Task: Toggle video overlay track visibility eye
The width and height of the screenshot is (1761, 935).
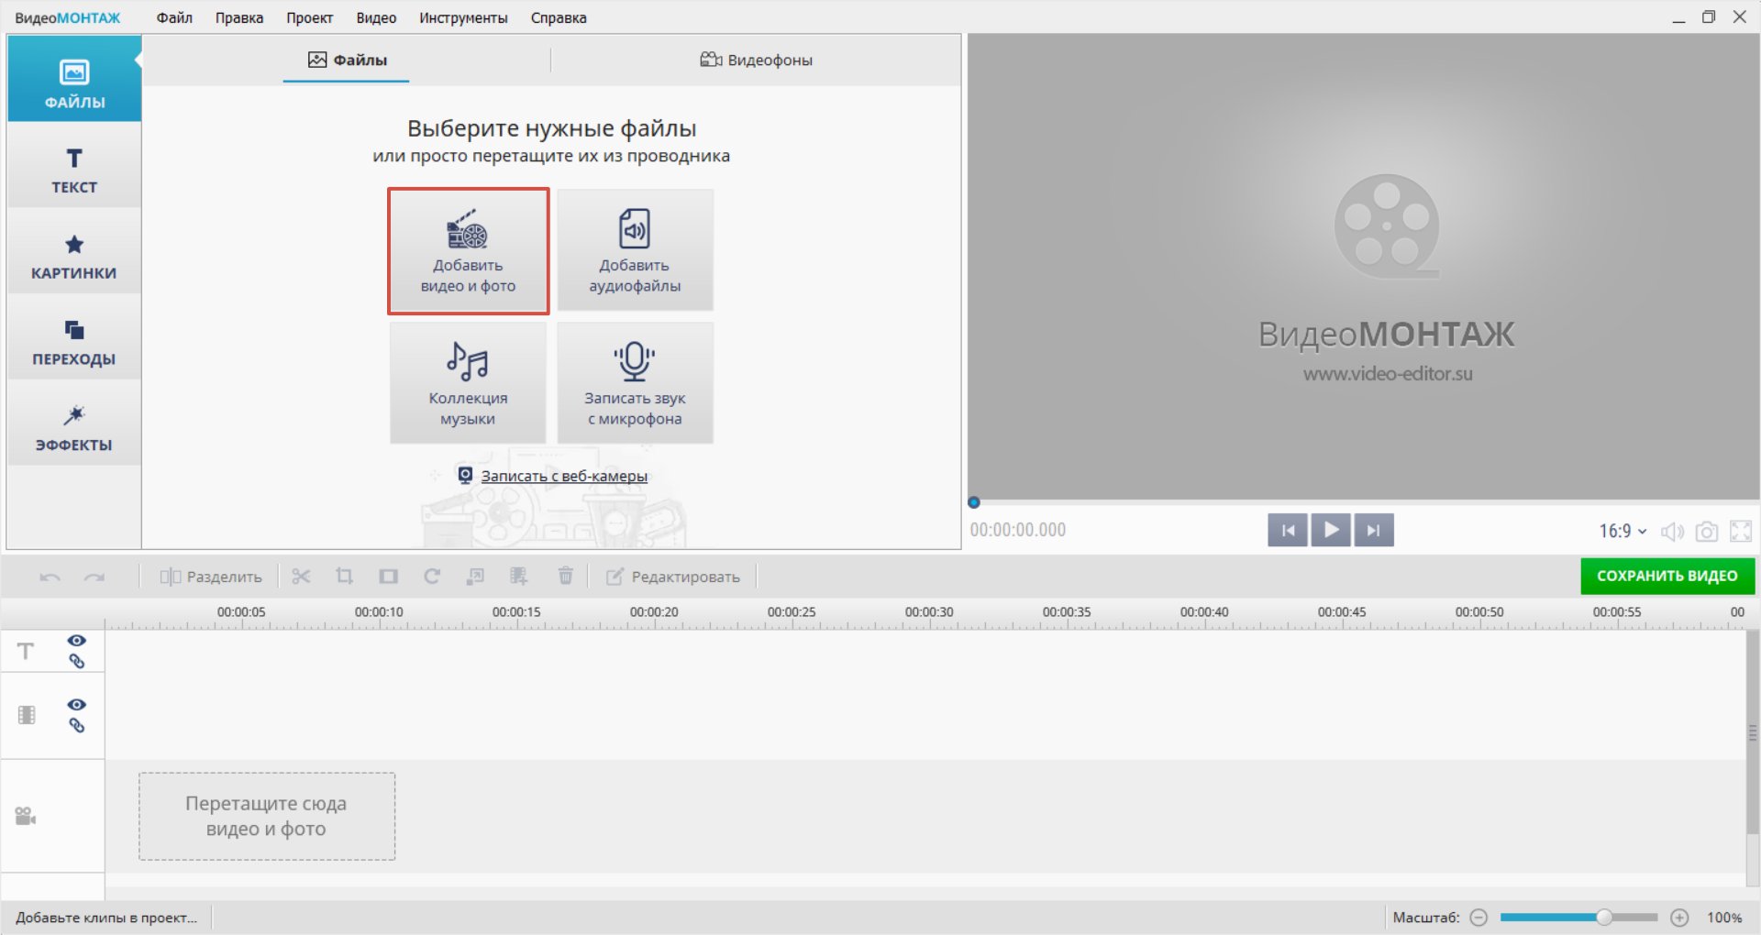Action: tap(77, 705)
